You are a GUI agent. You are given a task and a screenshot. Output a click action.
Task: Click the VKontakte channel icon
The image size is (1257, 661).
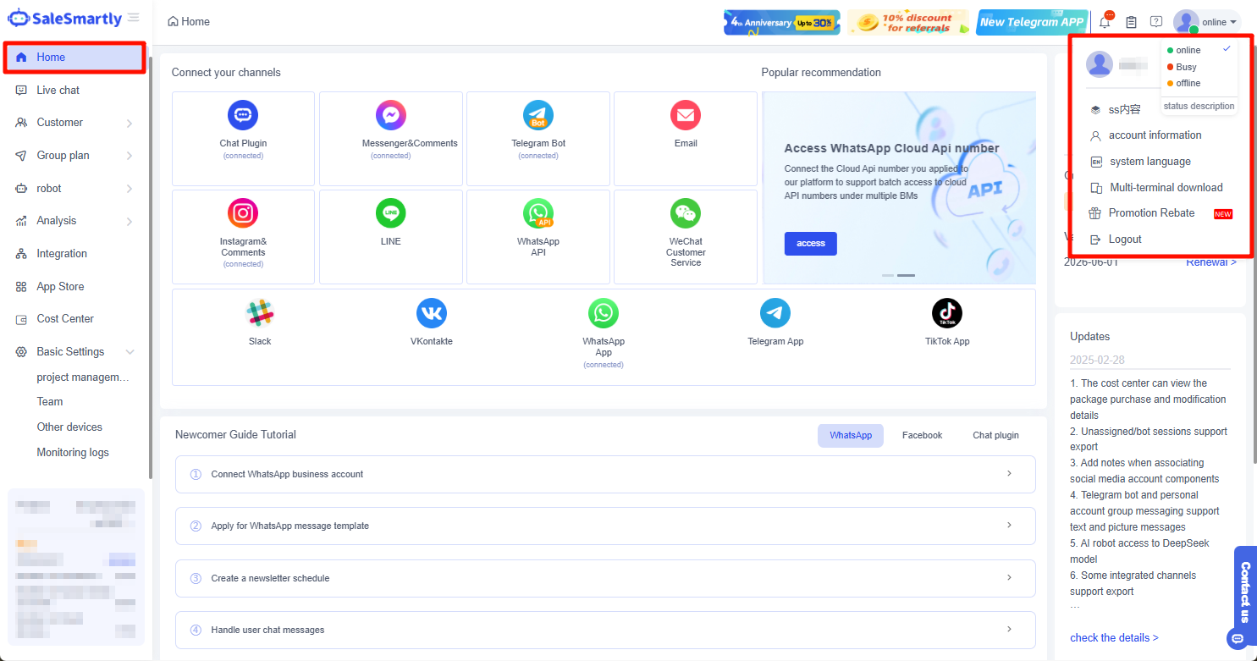pyautogui.click(x=432, y=313)
